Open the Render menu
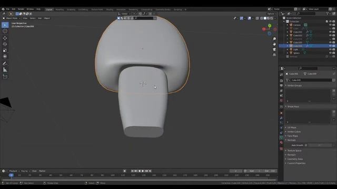Image resolution: width=337 pixels, height=189 pixels. click(x=21, y=9)
